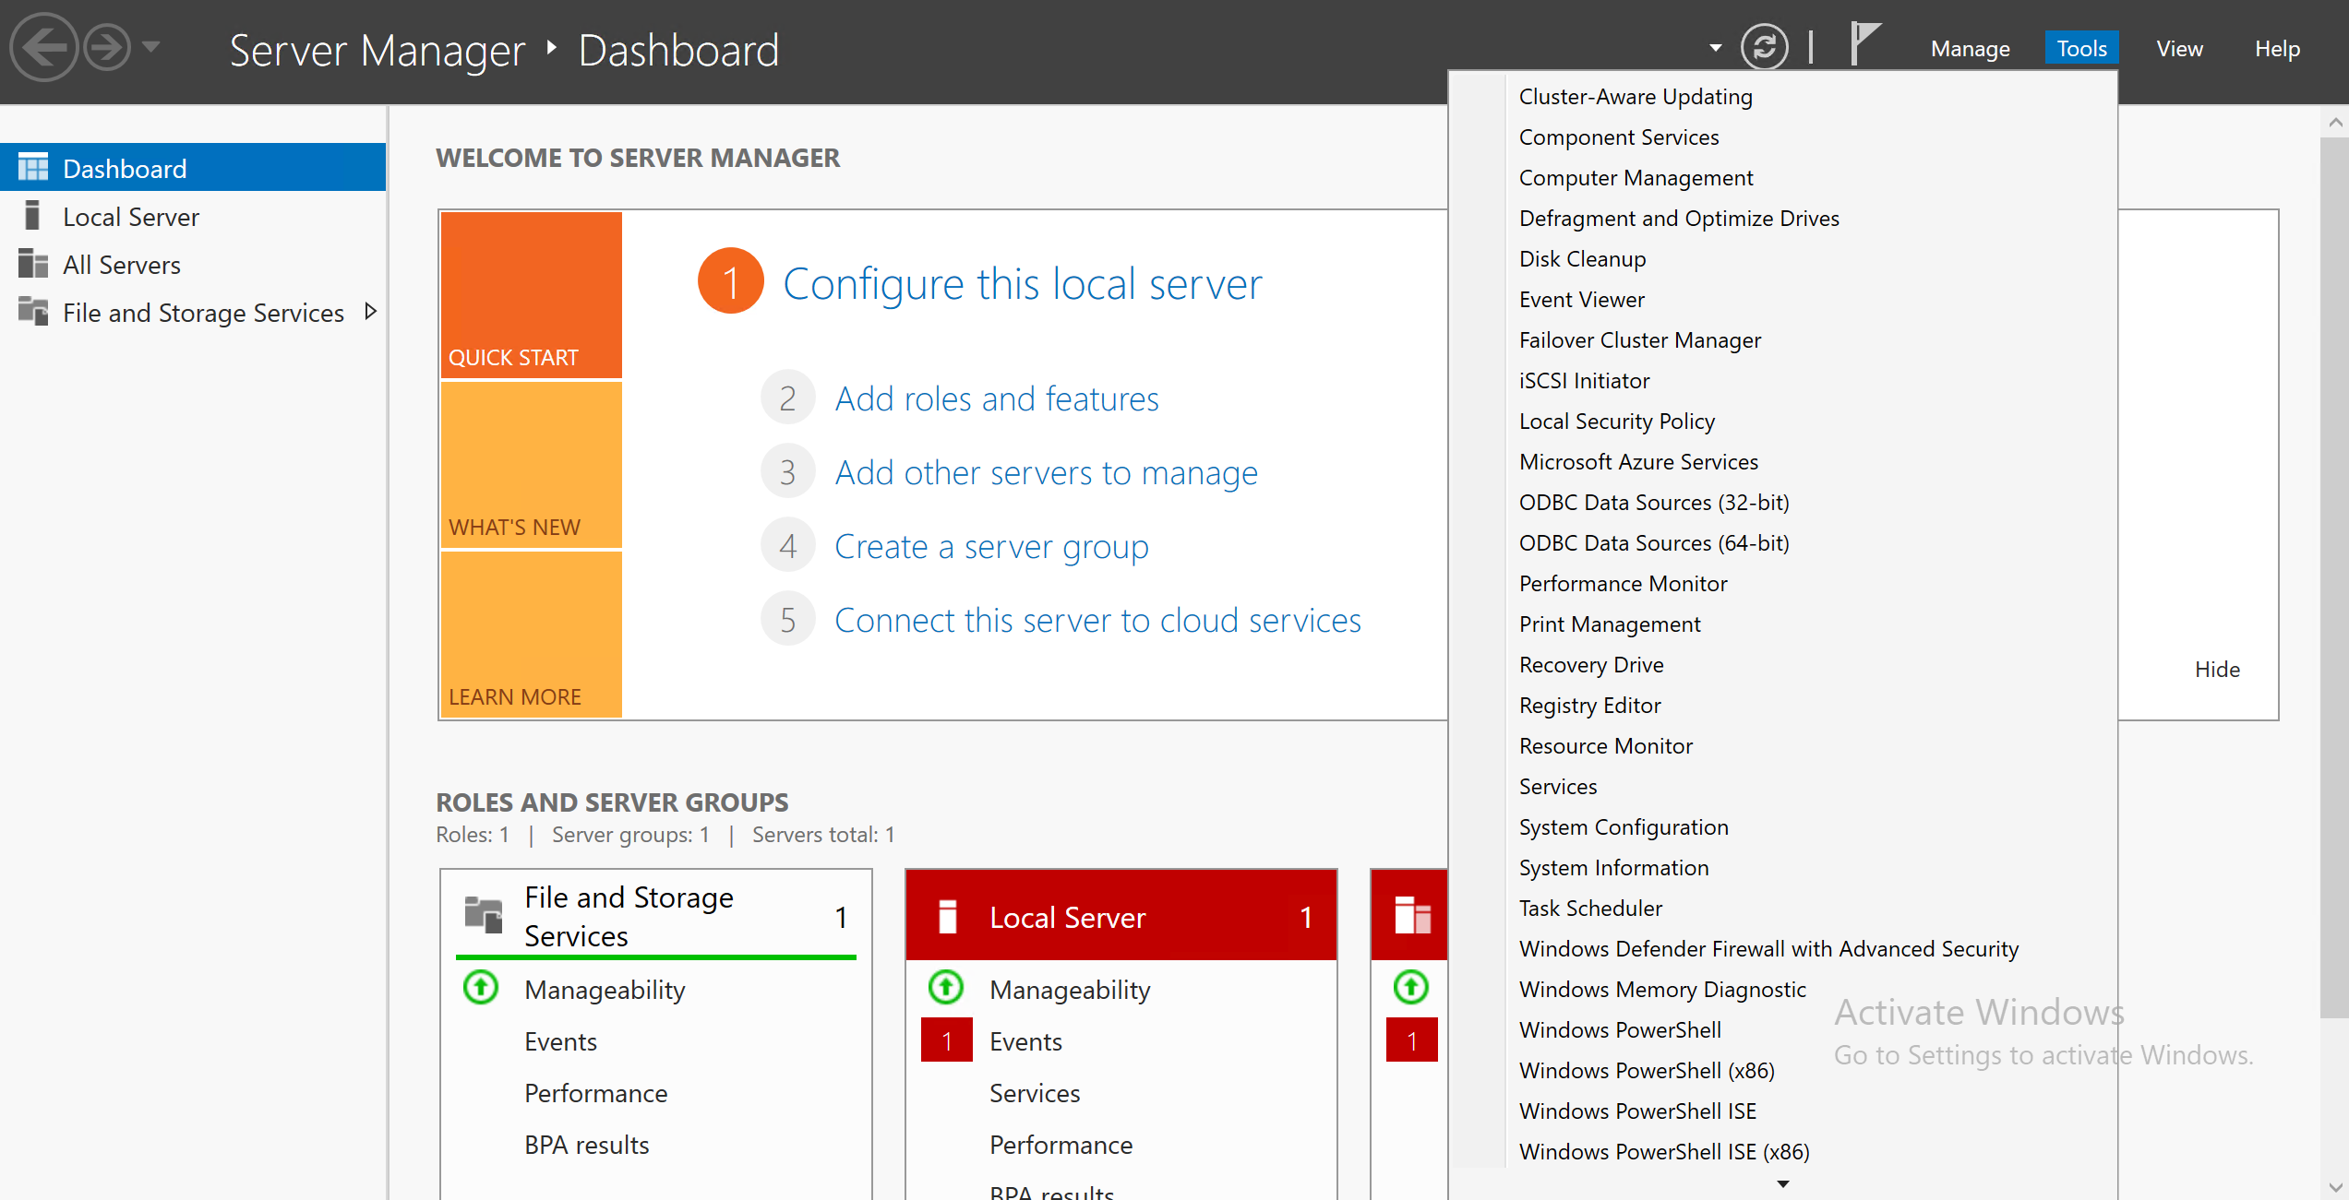Screen dimensions: 2349x1200
Task: Open the notifications flag icon
Action: pos(1864,43)
